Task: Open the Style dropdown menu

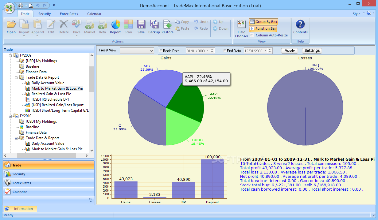Action: click(358, 14)
